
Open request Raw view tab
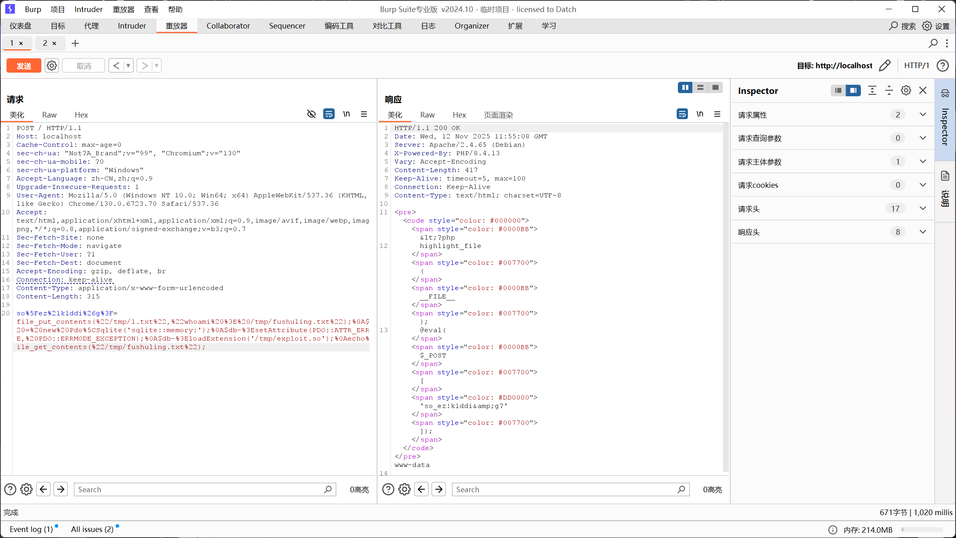click(49, 115)
